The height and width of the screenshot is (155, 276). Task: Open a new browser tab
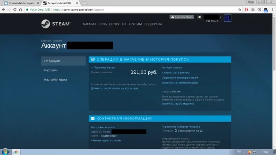click(85, 3)
